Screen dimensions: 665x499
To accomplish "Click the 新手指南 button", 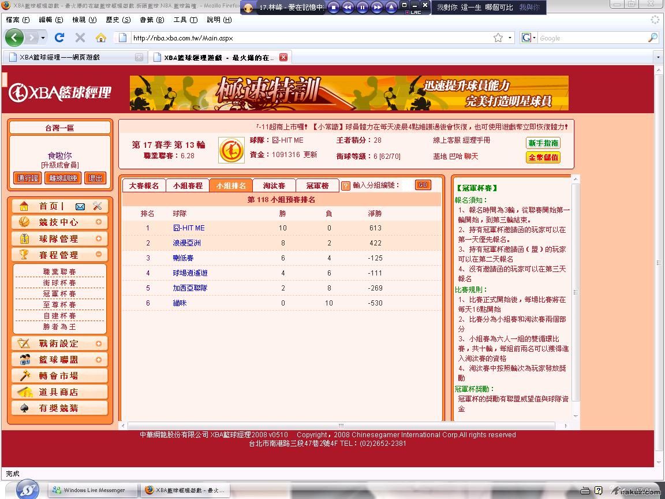I will pyautogui.click(x=543, y=143).
